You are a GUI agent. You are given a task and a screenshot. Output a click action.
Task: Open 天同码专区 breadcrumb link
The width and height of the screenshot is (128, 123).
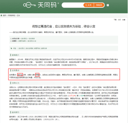[12, 15]
